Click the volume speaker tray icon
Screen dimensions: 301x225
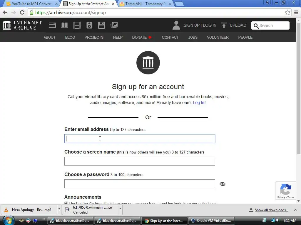[278, 220]
